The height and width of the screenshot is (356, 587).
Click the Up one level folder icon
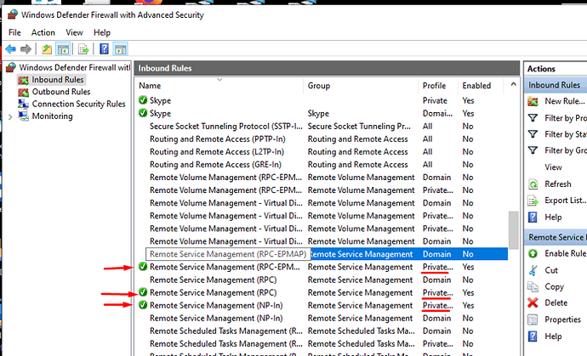tap(47, 49)
